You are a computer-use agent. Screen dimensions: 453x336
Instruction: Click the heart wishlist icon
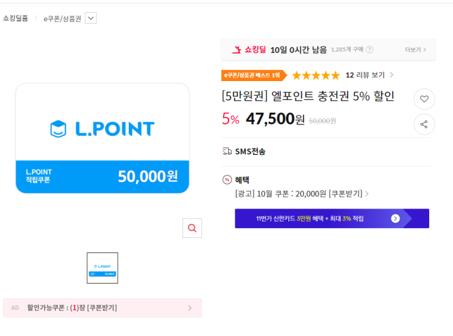tap(424, 99)
